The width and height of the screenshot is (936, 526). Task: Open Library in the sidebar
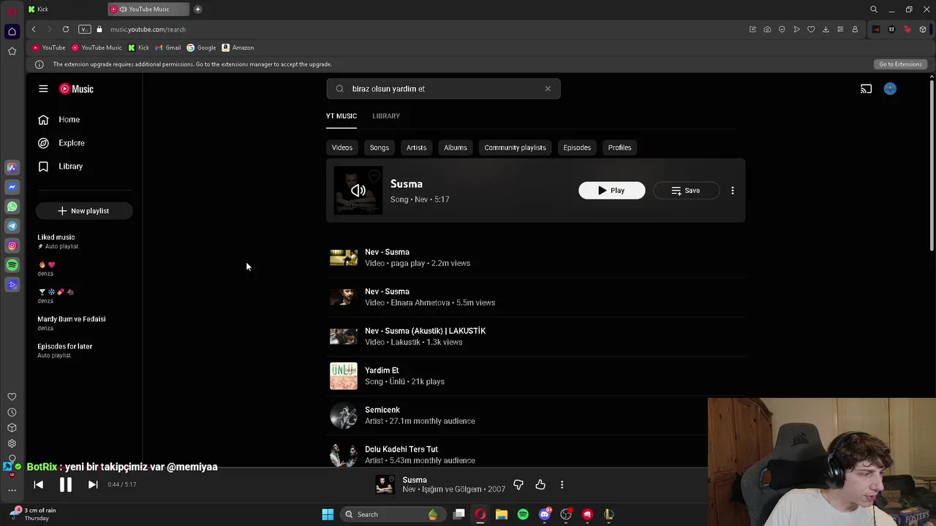83,166
